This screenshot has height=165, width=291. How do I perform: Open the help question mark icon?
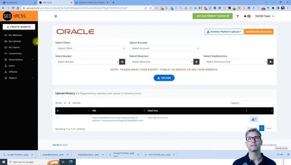point(237,16)
